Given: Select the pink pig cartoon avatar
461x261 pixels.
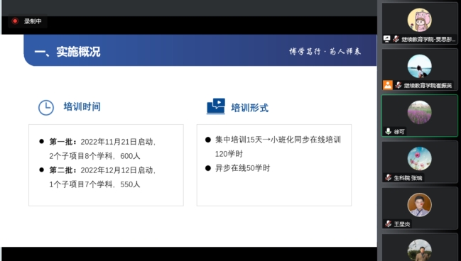Looking at the screenshot, I should (419, 20).
